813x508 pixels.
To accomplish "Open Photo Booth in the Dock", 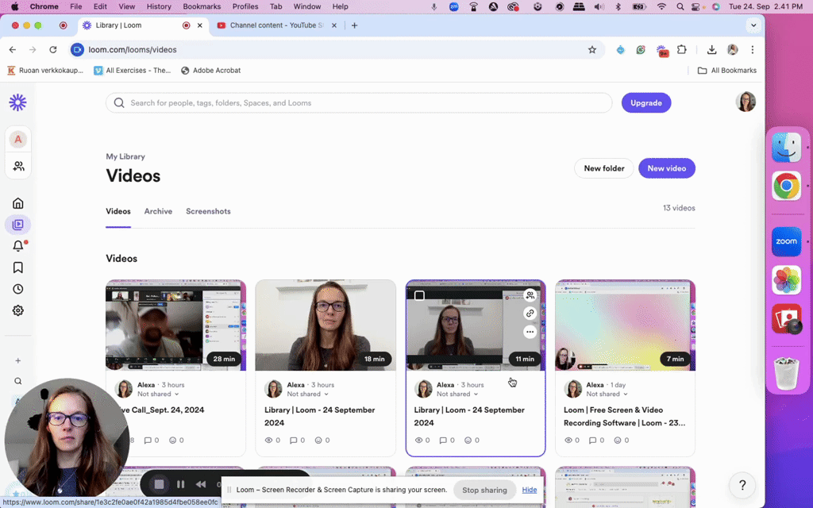I will click(787, 319).
